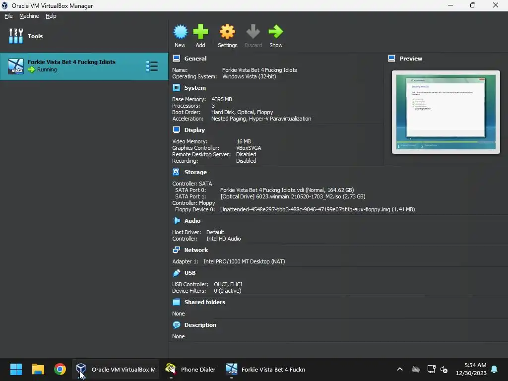The image size is (508, 381).
Task: Click the USB section heading
Action: [190, 273]
